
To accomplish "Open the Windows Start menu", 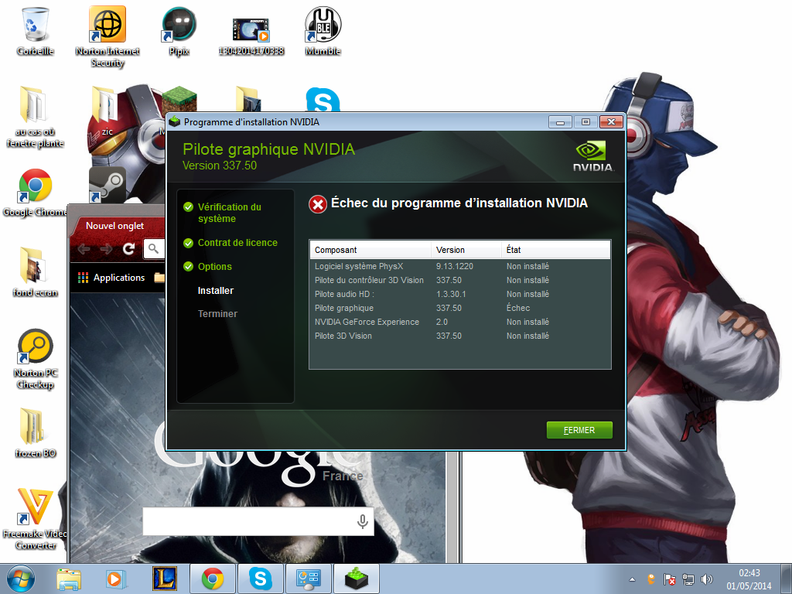I will tap(21, 579).
